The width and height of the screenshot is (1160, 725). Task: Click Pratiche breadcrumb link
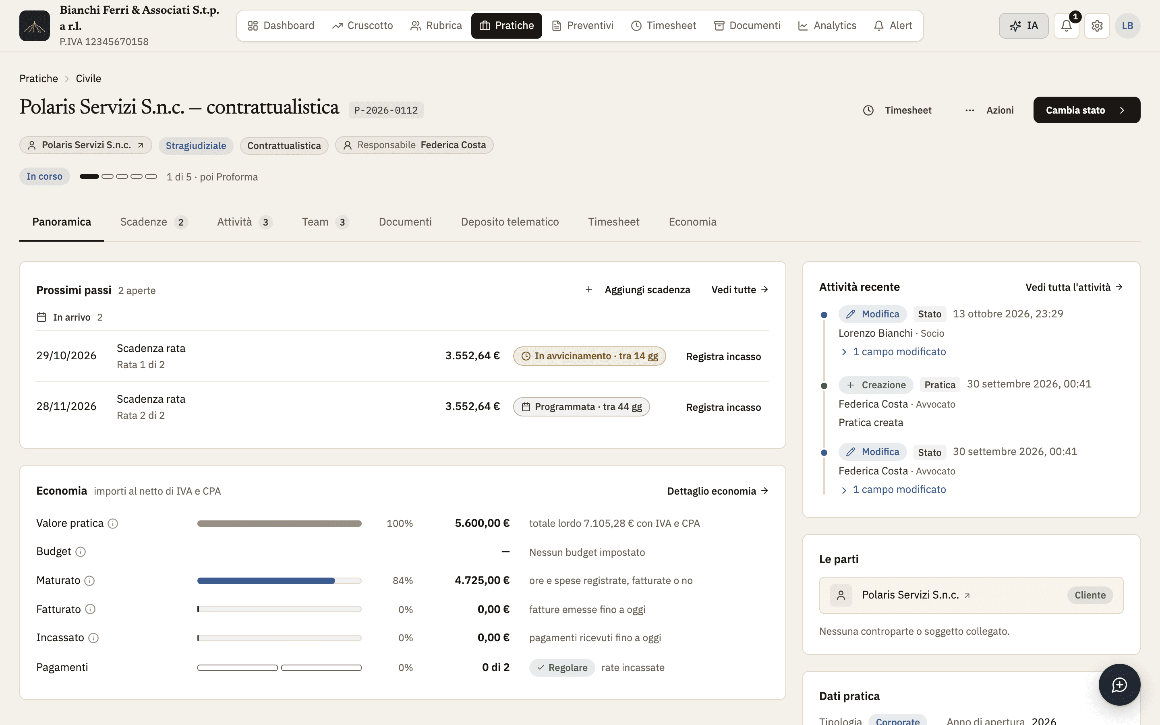click(38, 79)
